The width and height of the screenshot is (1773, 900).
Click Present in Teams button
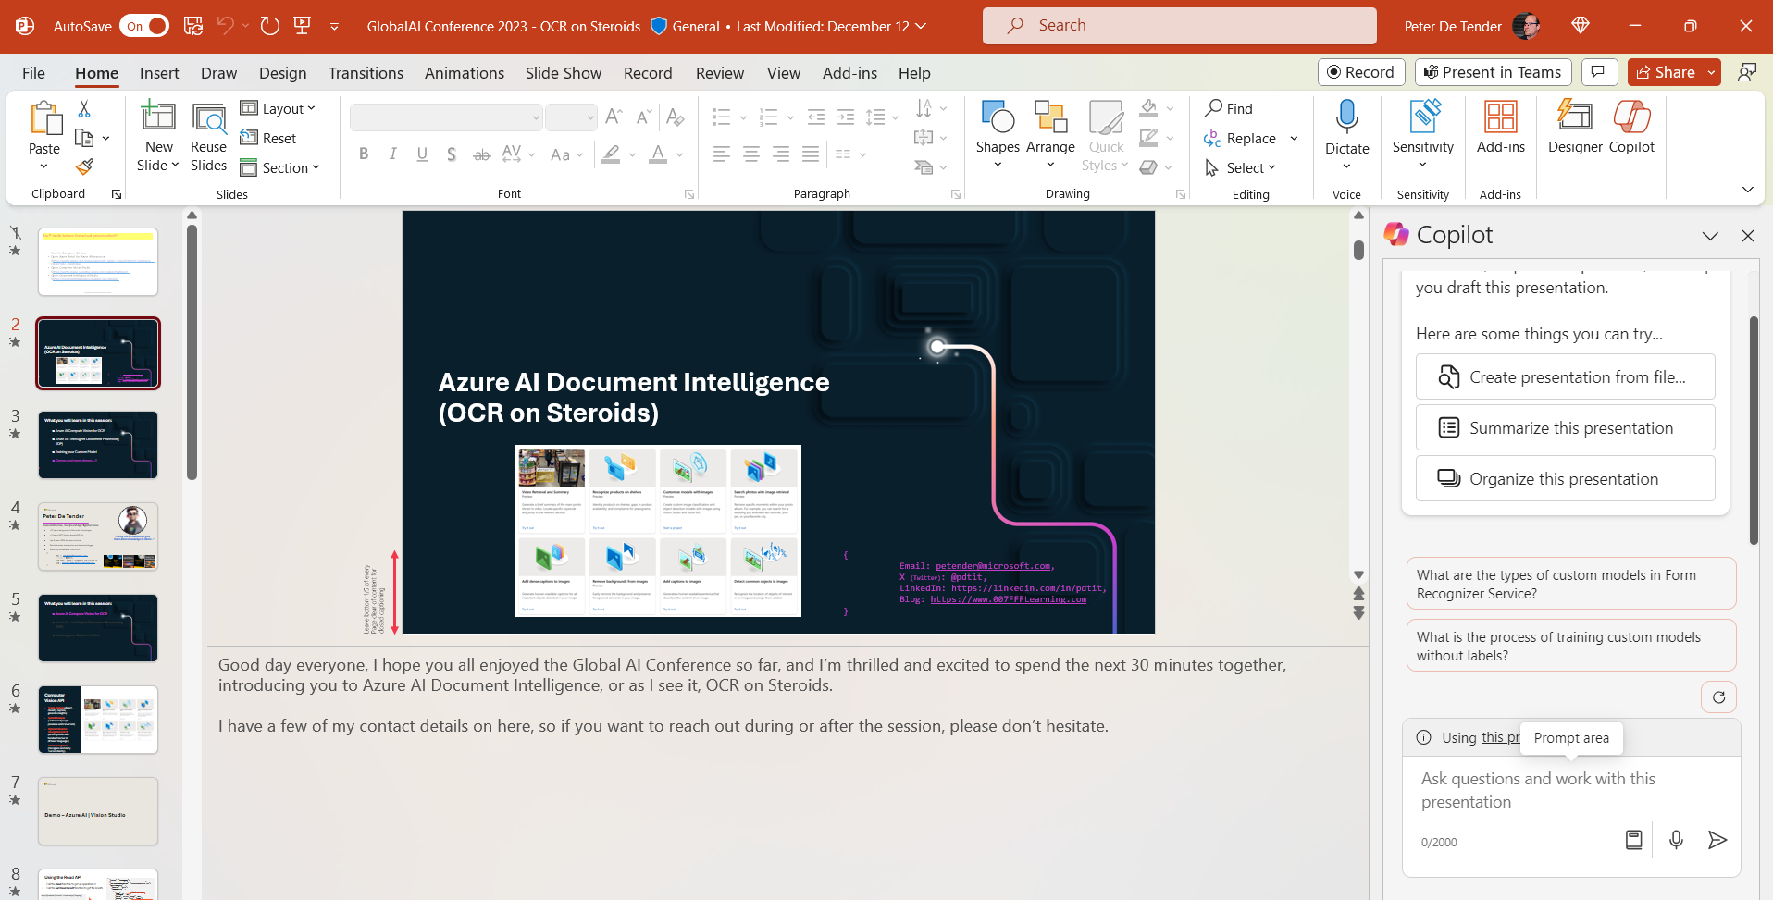click(x=1492, y=72)
